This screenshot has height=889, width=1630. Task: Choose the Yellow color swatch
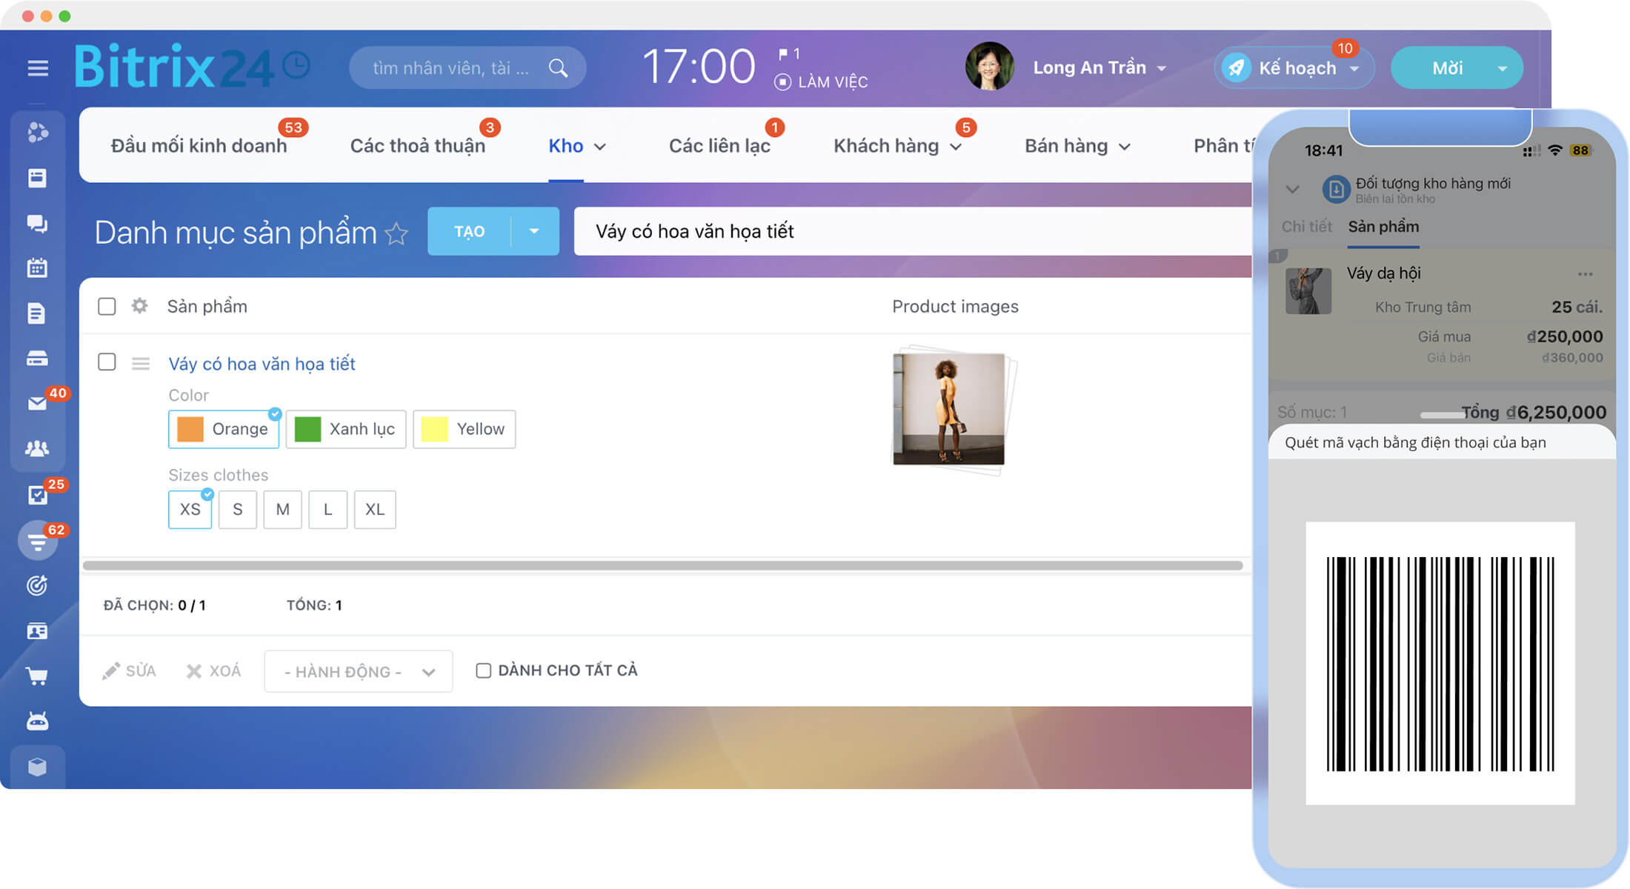464,429
